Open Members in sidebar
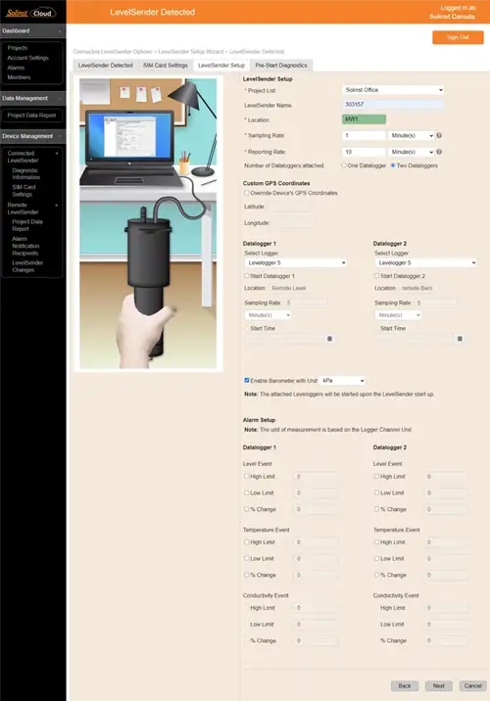Image resolution: width=490 pixels, height=701 pixels. click(x=19, y=77)
